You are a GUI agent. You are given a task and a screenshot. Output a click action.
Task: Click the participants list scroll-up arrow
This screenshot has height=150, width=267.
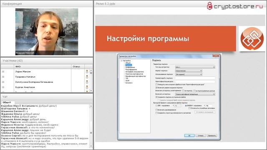(91, 70)
